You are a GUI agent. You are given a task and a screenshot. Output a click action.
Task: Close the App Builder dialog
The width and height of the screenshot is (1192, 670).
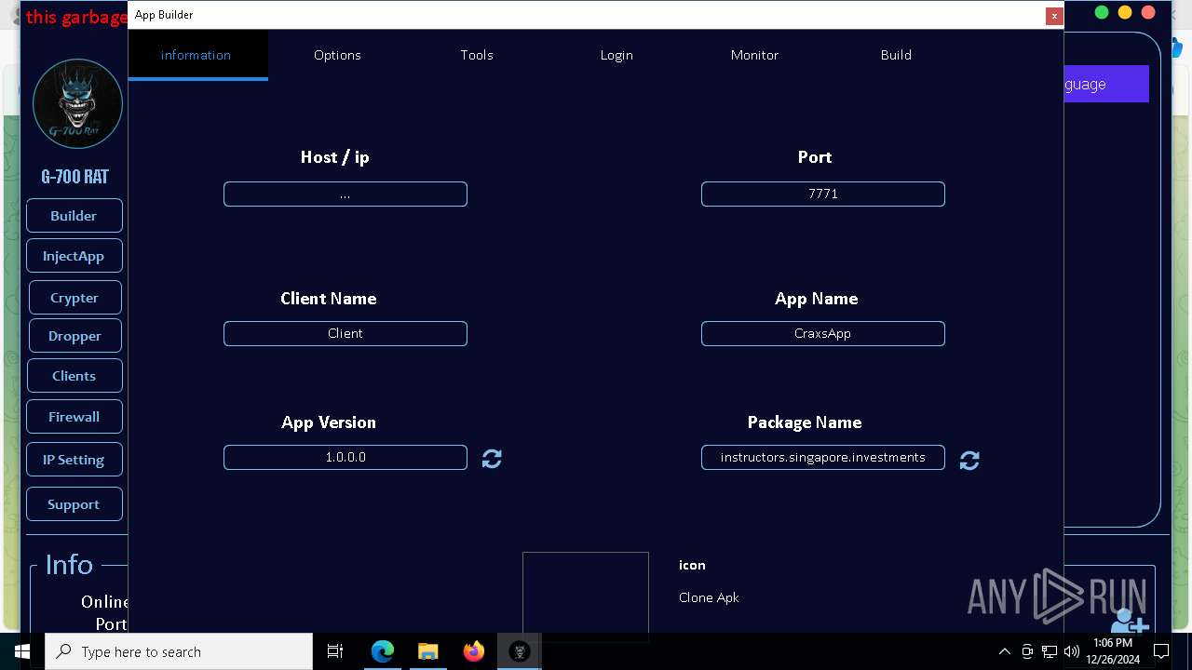tap(1054, 16)
